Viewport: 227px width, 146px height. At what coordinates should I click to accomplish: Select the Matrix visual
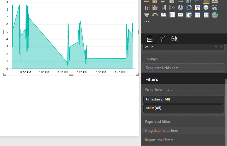tap(206, 15)
